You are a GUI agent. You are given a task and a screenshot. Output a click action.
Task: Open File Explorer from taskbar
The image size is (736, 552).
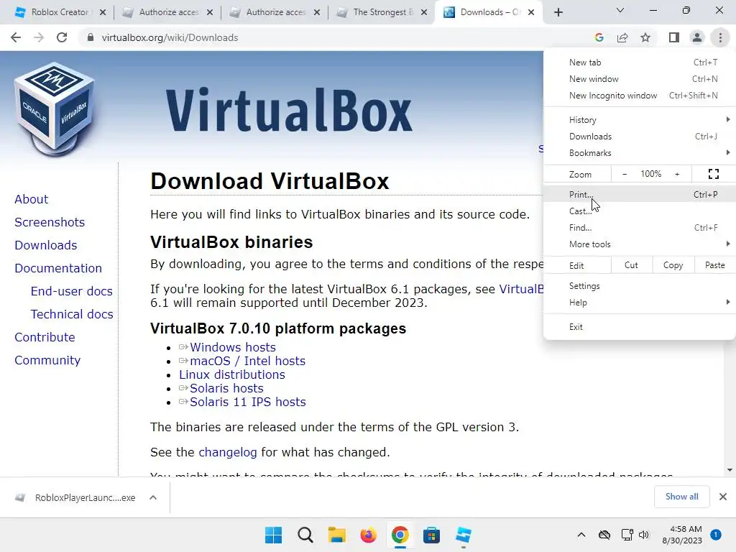[x=336, y=535]
